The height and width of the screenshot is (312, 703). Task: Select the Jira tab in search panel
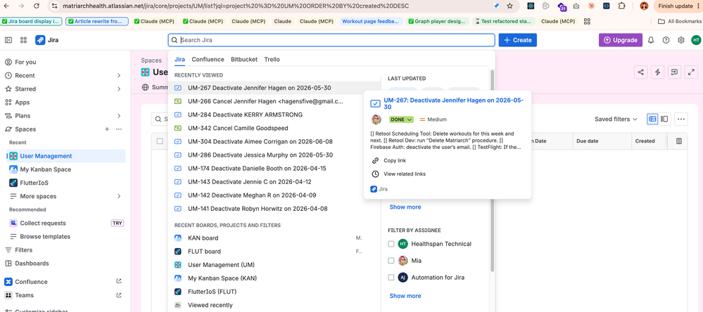[179, 59]
